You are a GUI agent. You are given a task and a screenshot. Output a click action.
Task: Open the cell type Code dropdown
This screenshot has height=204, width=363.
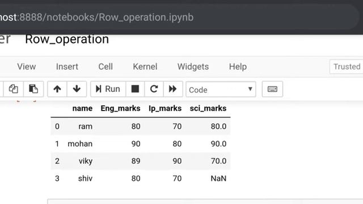221,90
